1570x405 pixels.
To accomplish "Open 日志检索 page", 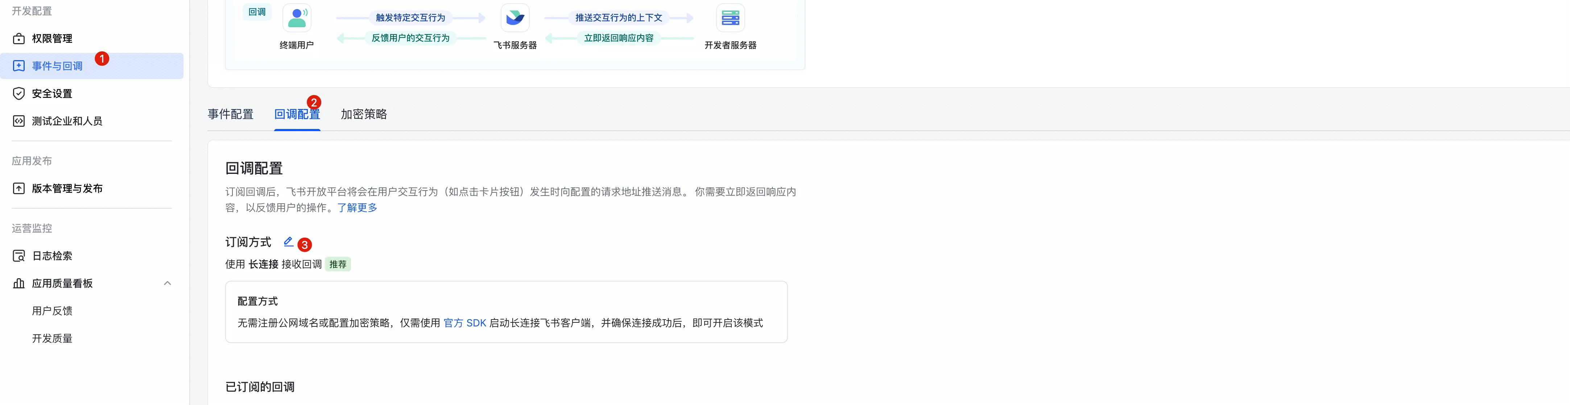I will coord(91,256).
